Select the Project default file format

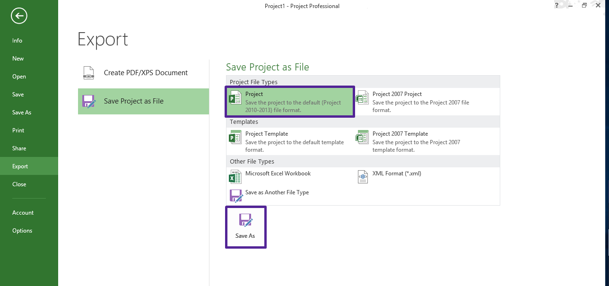click(x=290, y=102)
